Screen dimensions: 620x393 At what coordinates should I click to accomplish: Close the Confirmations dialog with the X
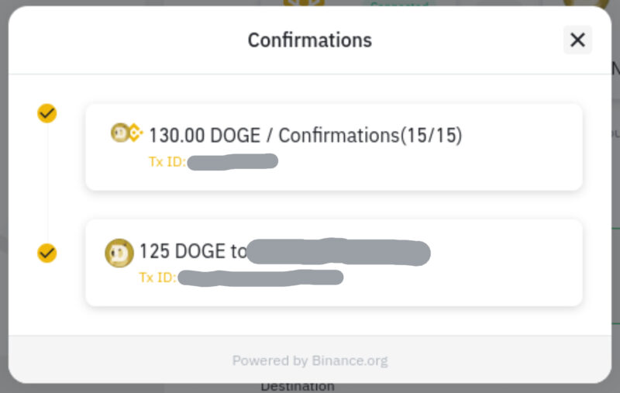[577, 40]
